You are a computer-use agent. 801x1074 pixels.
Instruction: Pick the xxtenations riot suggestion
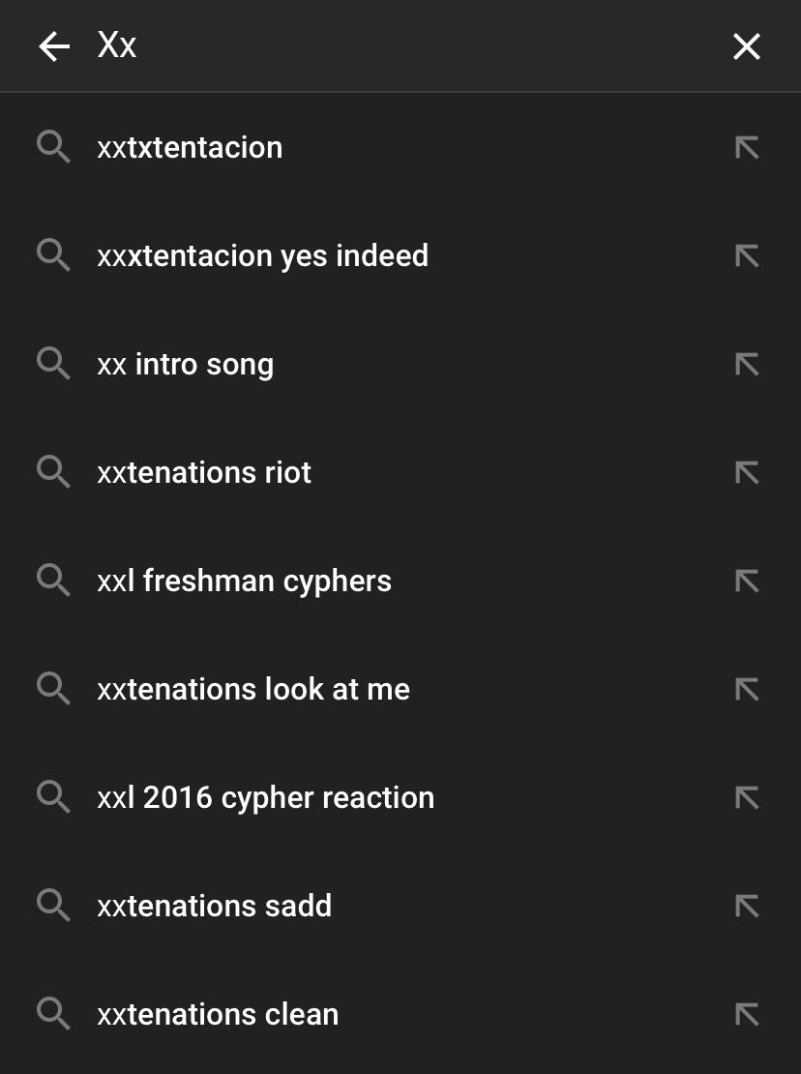[x=204, y=473]
